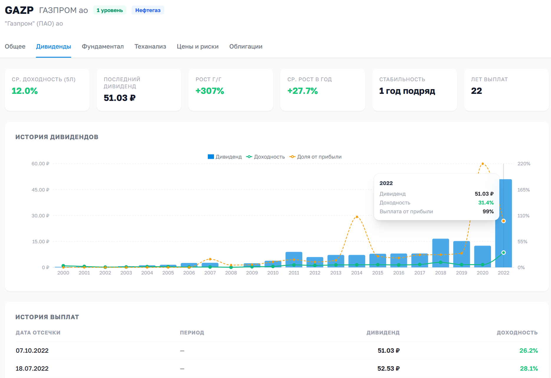Switch to the Фундаментал tab

(103, 46)
